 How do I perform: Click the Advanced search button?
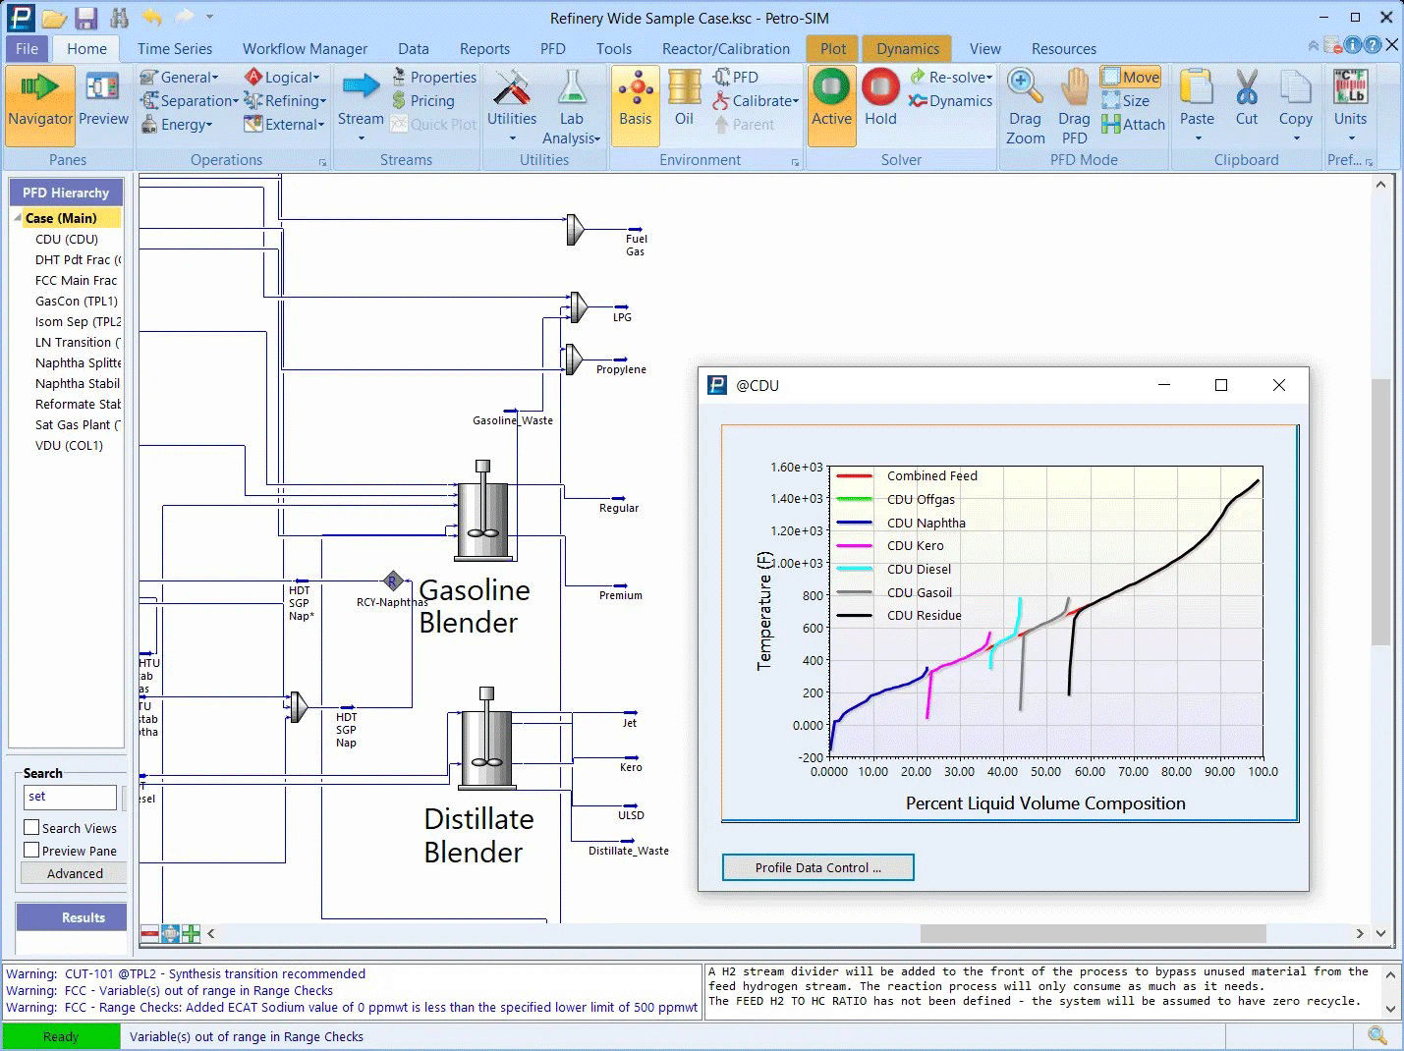tap(75, 873)
